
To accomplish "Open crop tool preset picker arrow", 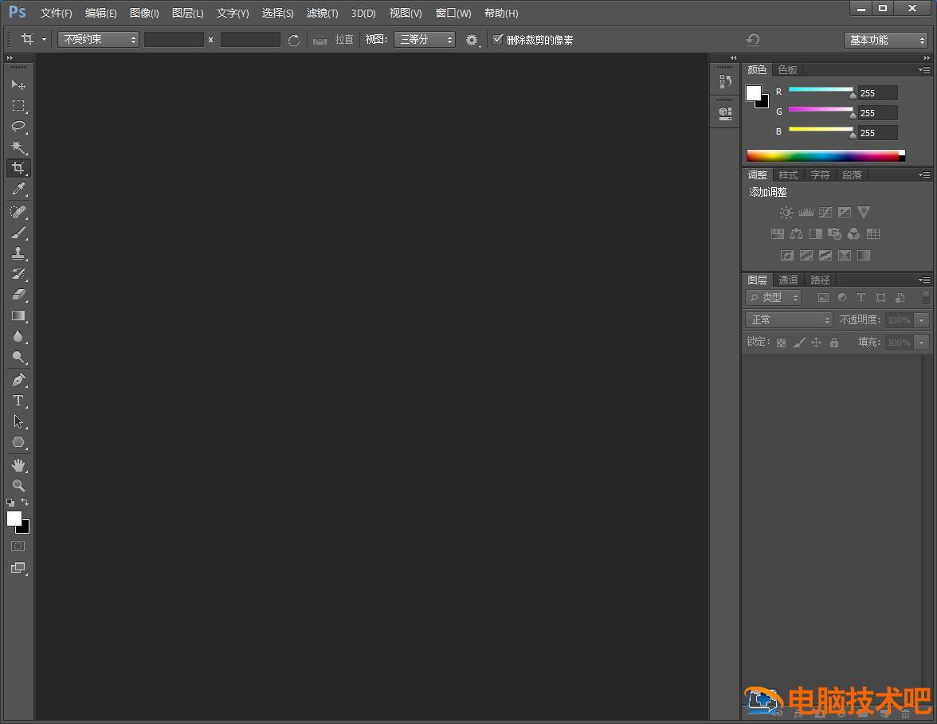I will click(x=44, y=40).
